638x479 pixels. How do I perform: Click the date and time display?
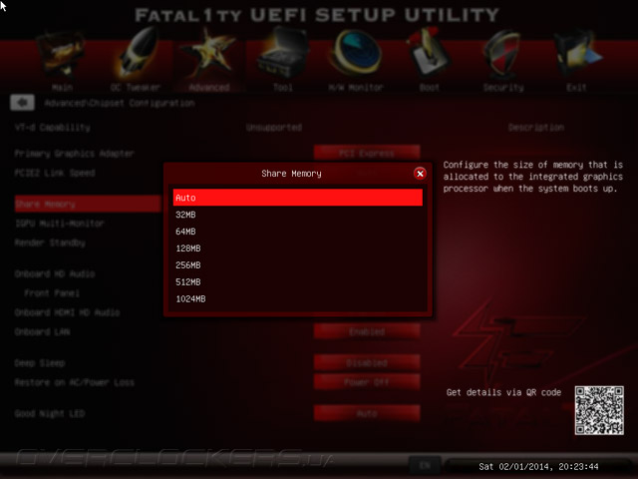[538, 466]
